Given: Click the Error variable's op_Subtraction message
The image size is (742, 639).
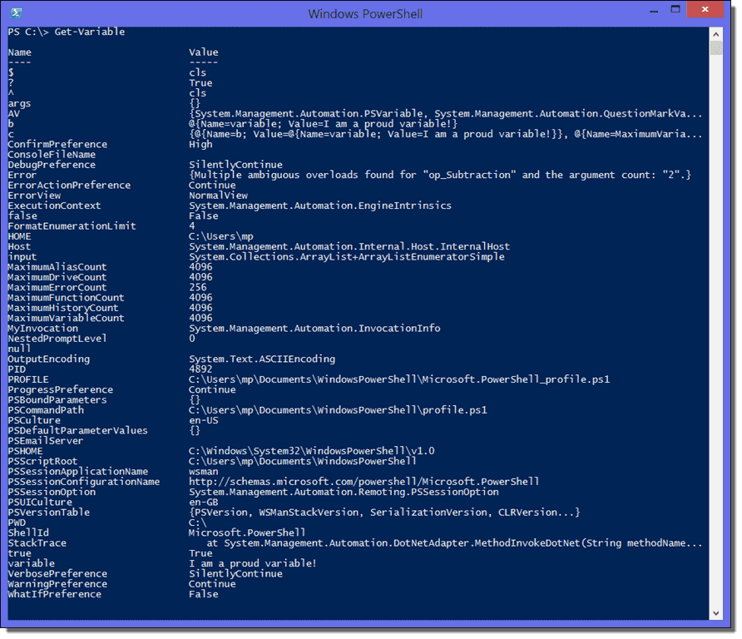Looking at the screenshot, I should coord(440,175).
